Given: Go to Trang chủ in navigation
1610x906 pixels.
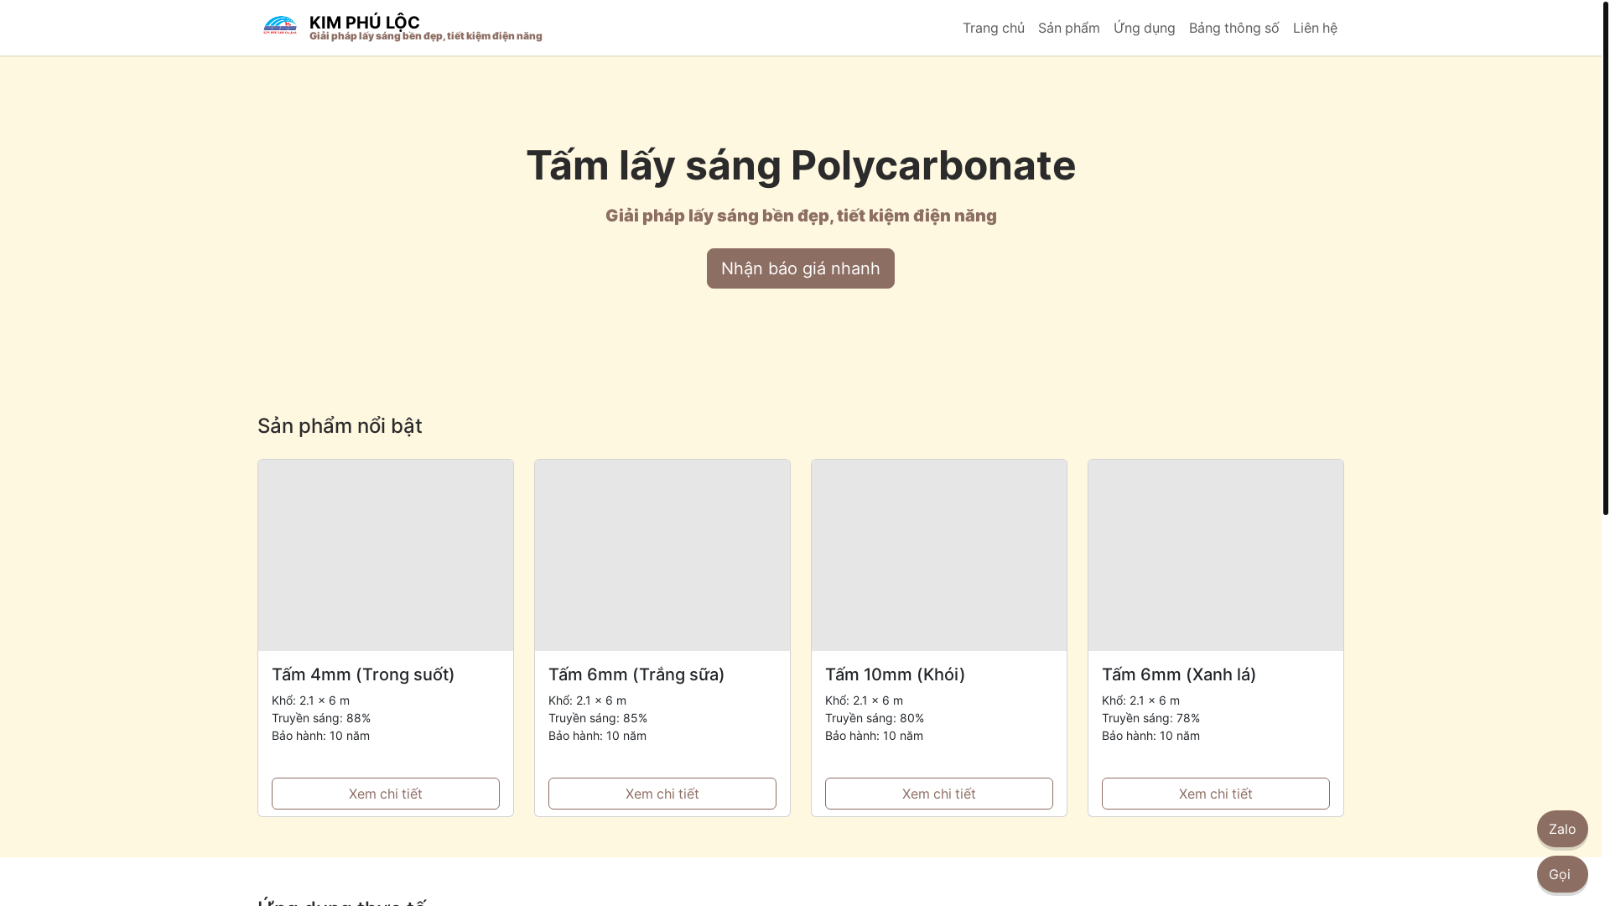Looking at the screenshot, I should pos(994,28).
